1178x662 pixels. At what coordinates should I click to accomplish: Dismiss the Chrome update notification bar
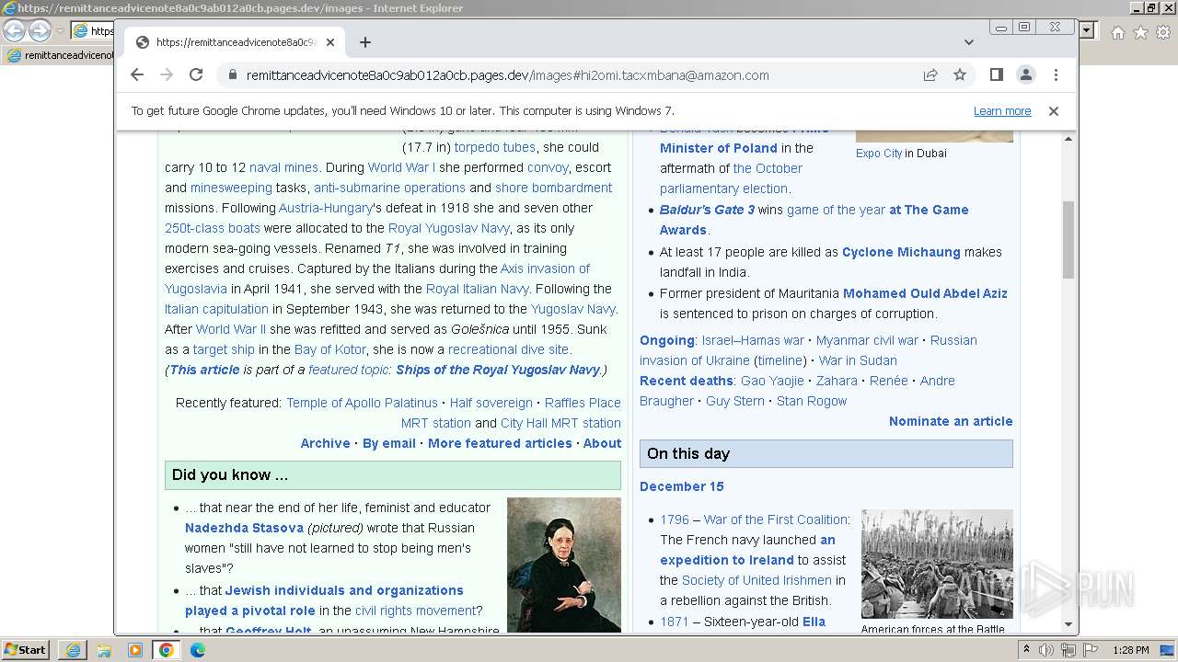1054,111
